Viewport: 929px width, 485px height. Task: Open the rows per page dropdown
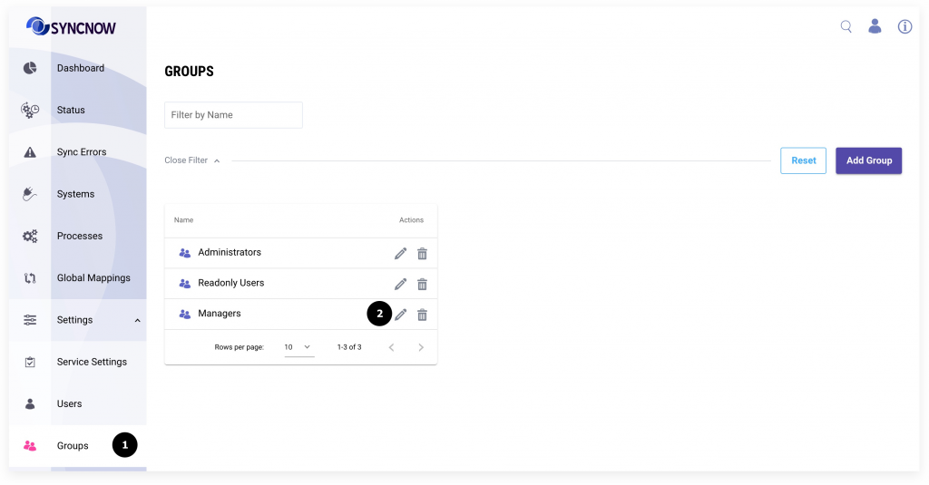click(x=298, y=347)
